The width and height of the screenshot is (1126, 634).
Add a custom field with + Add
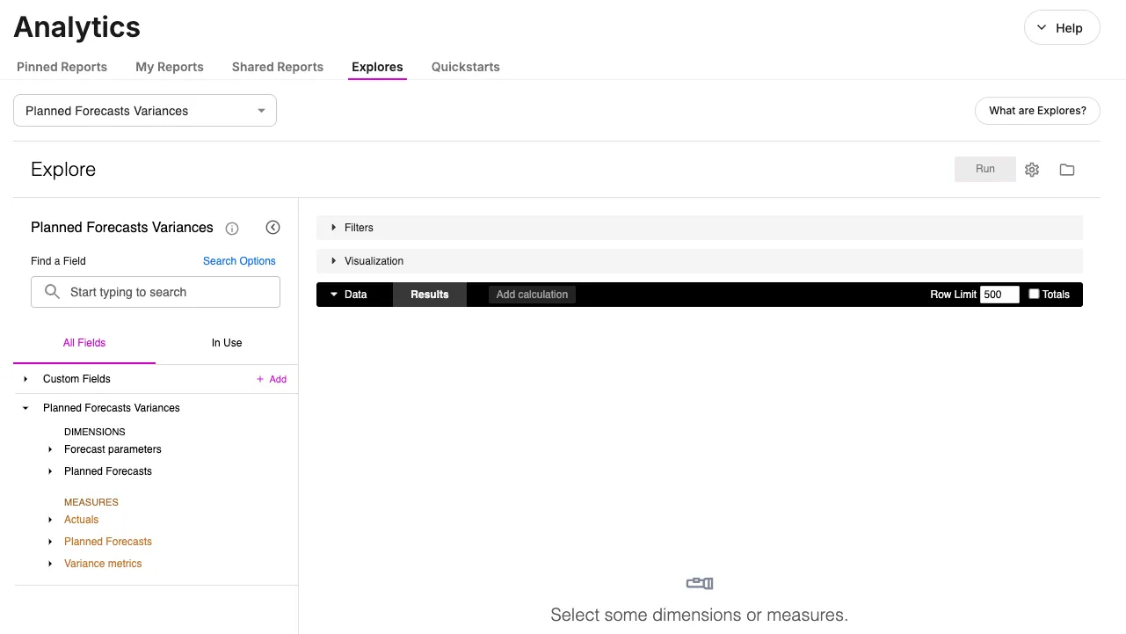(x=272, y=379)
